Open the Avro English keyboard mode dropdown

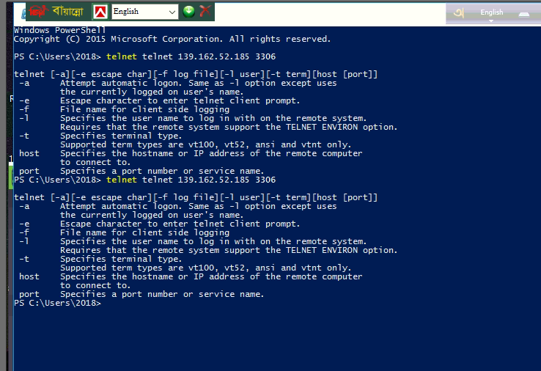(492, 13)
